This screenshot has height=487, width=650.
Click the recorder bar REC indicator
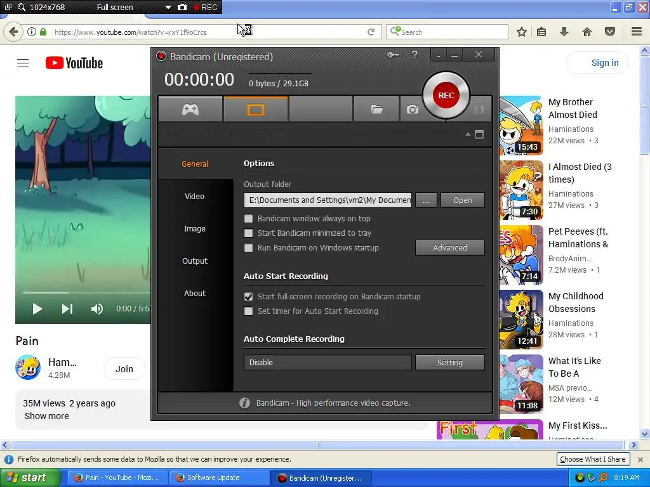point(205,7)
